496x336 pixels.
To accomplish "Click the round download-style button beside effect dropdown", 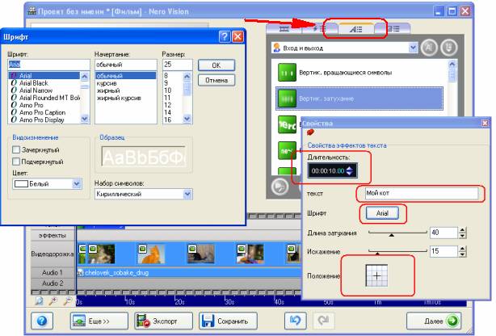I will pos(448,48).
